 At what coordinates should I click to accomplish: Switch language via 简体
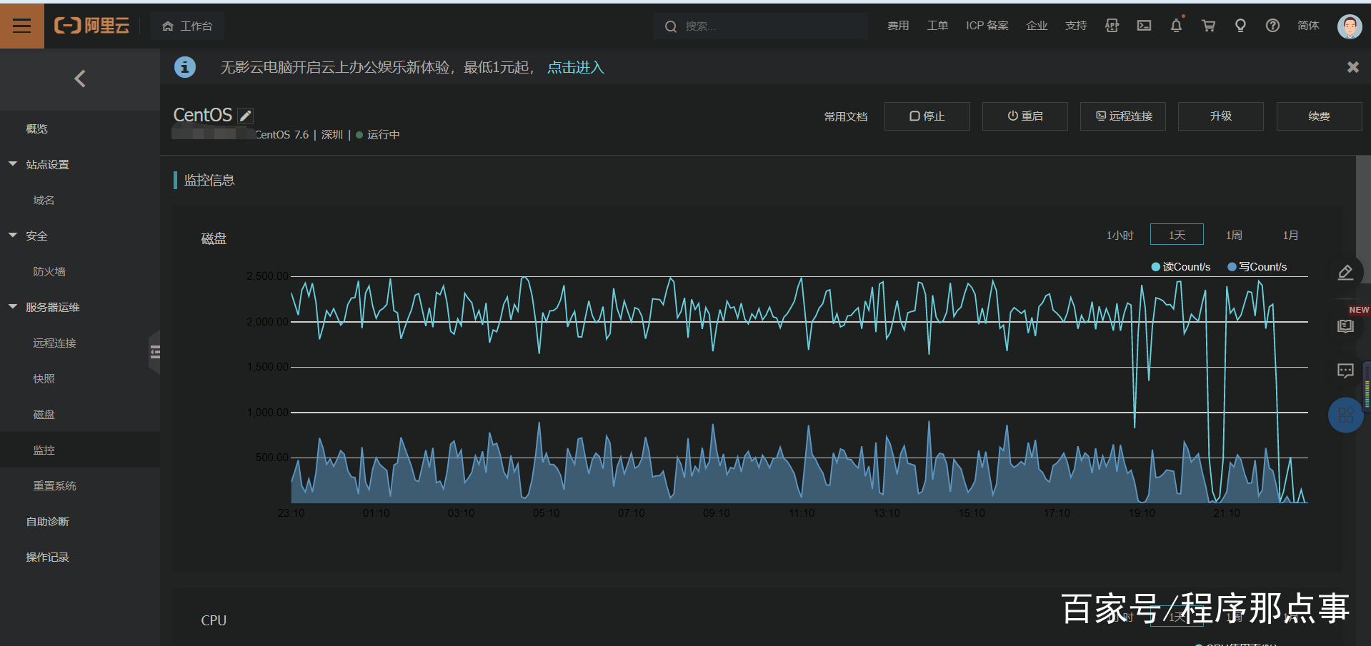click(1308, 26)
